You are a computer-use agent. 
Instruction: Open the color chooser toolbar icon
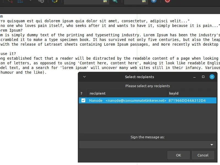(x=54, y=1)
